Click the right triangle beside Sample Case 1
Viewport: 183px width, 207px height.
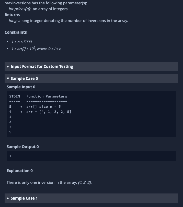tap(8, 198)
